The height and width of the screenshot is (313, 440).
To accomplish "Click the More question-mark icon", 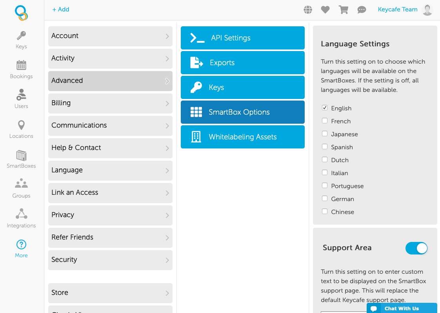I will coord(21,244).
